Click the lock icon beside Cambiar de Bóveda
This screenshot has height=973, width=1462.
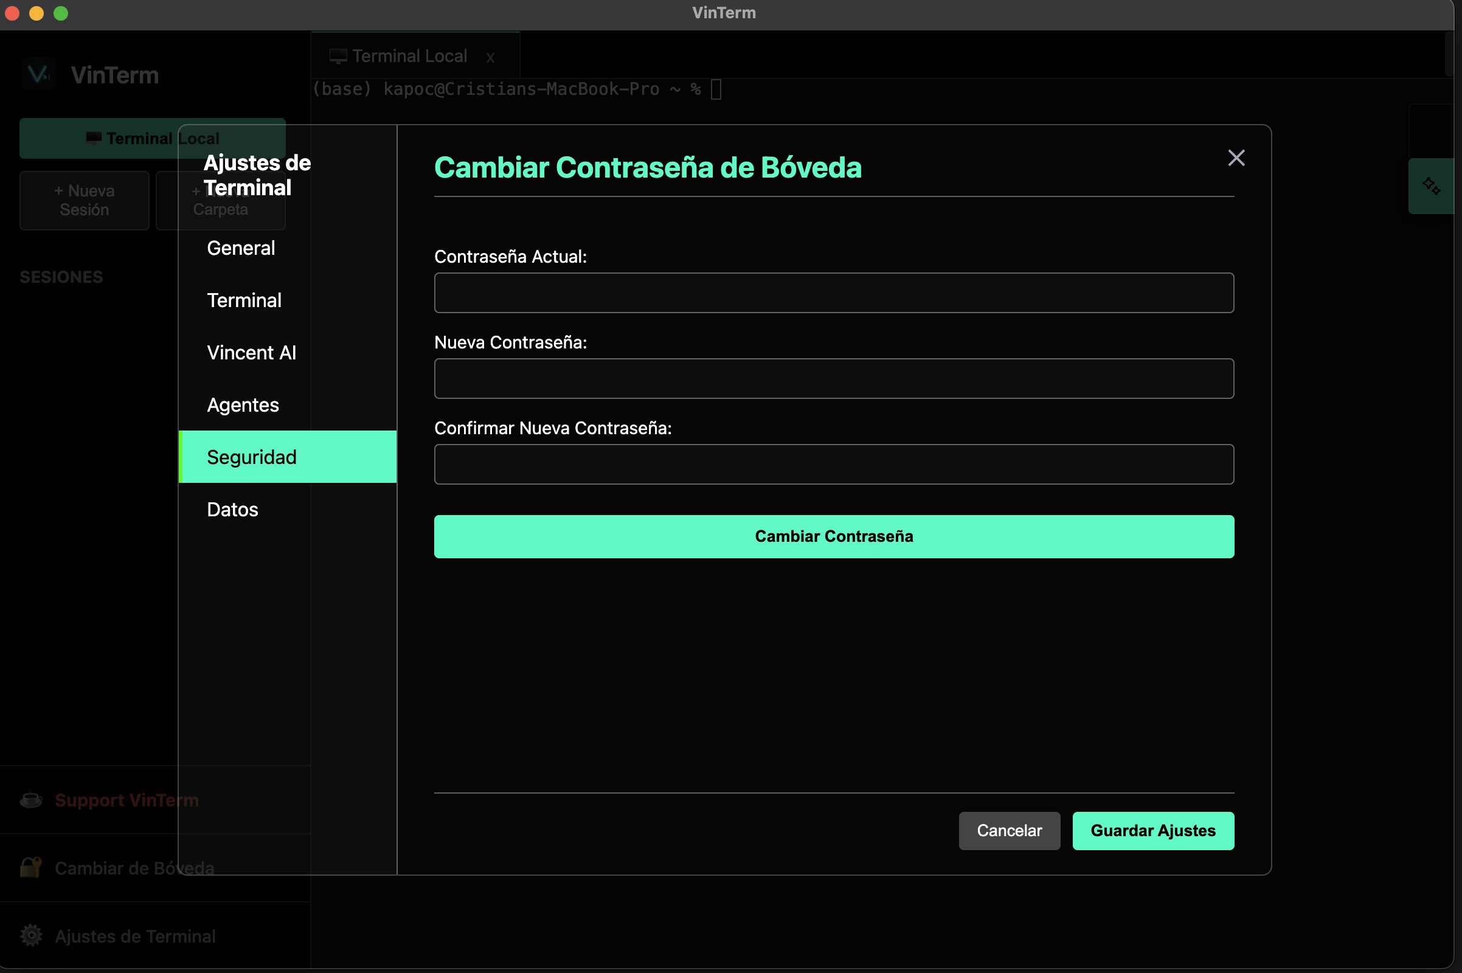(31, 868)
